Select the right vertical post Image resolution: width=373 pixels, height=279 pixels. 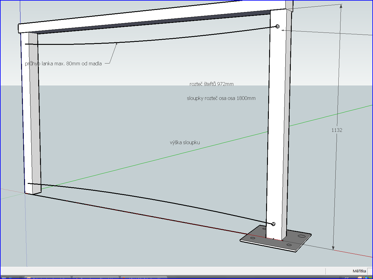(x=278, y=126)
